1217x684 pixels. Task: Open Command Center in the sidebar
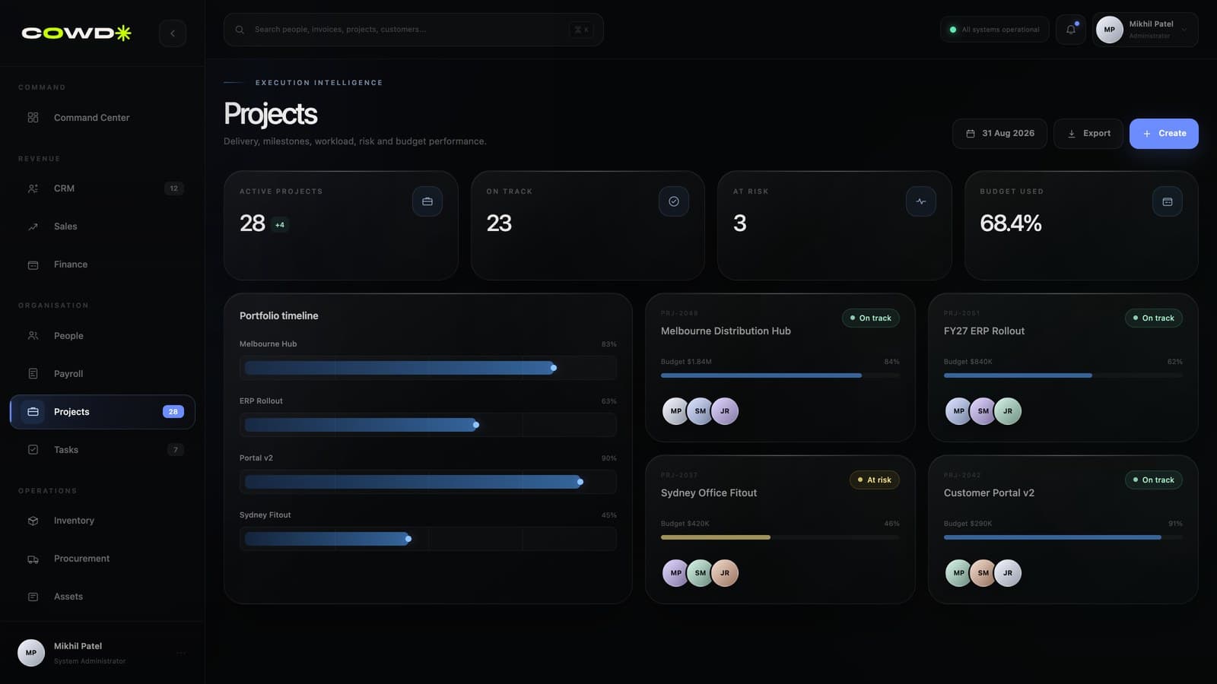tap(103, 118)
